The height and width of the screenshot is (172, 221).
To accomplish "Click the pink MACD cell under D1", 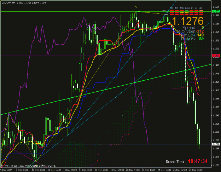I will click(201, 11).
